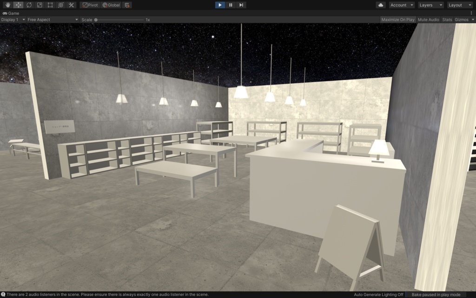
Task: Open the Layers dropdown
Action: pyautogui.click(x=430, y=5)
